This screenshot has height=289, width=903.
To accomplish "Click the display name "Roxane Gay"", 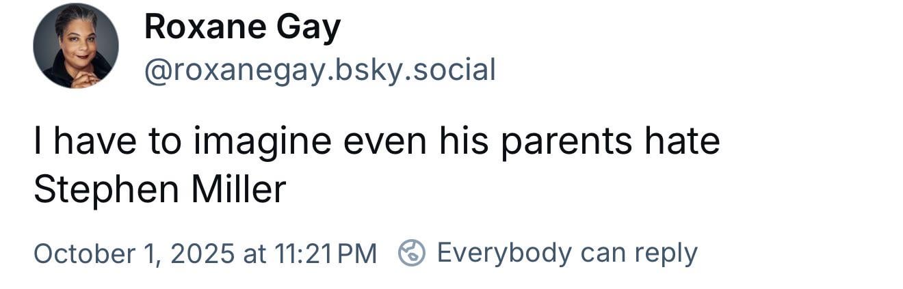I will [242, 29].
